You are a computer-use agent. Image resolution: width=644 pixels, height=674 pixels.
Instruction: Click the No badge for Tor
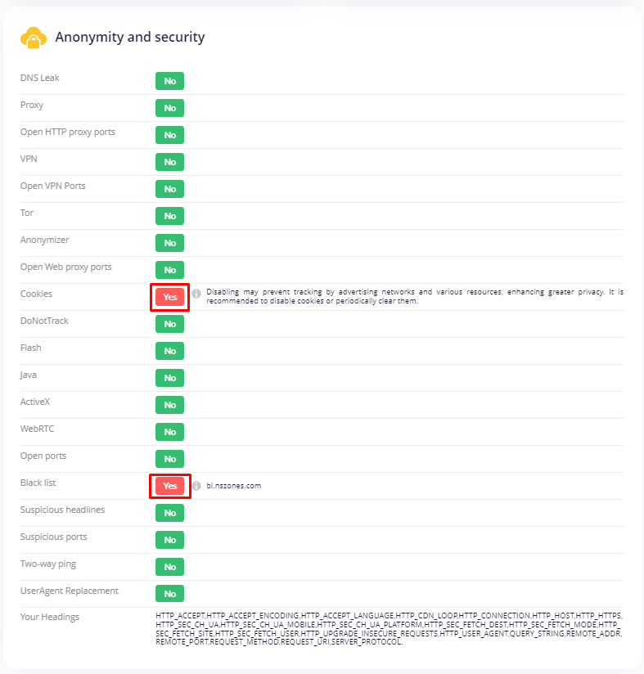pyautogui.click(x=170, y=216)
